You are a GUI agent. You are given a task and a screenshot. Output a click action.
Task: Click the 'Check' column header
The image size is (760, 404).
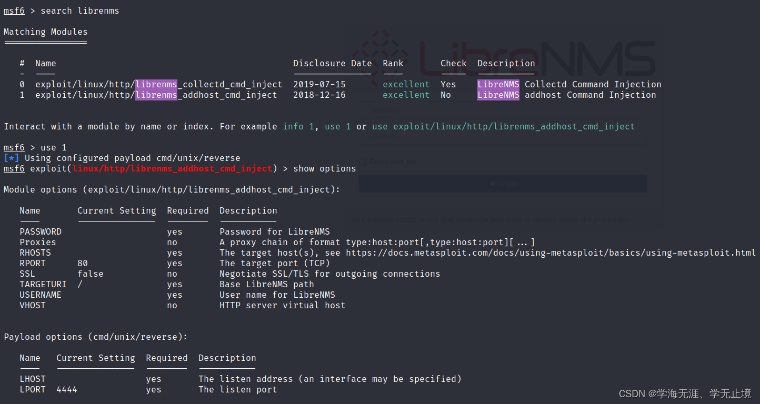pos(454,64)
